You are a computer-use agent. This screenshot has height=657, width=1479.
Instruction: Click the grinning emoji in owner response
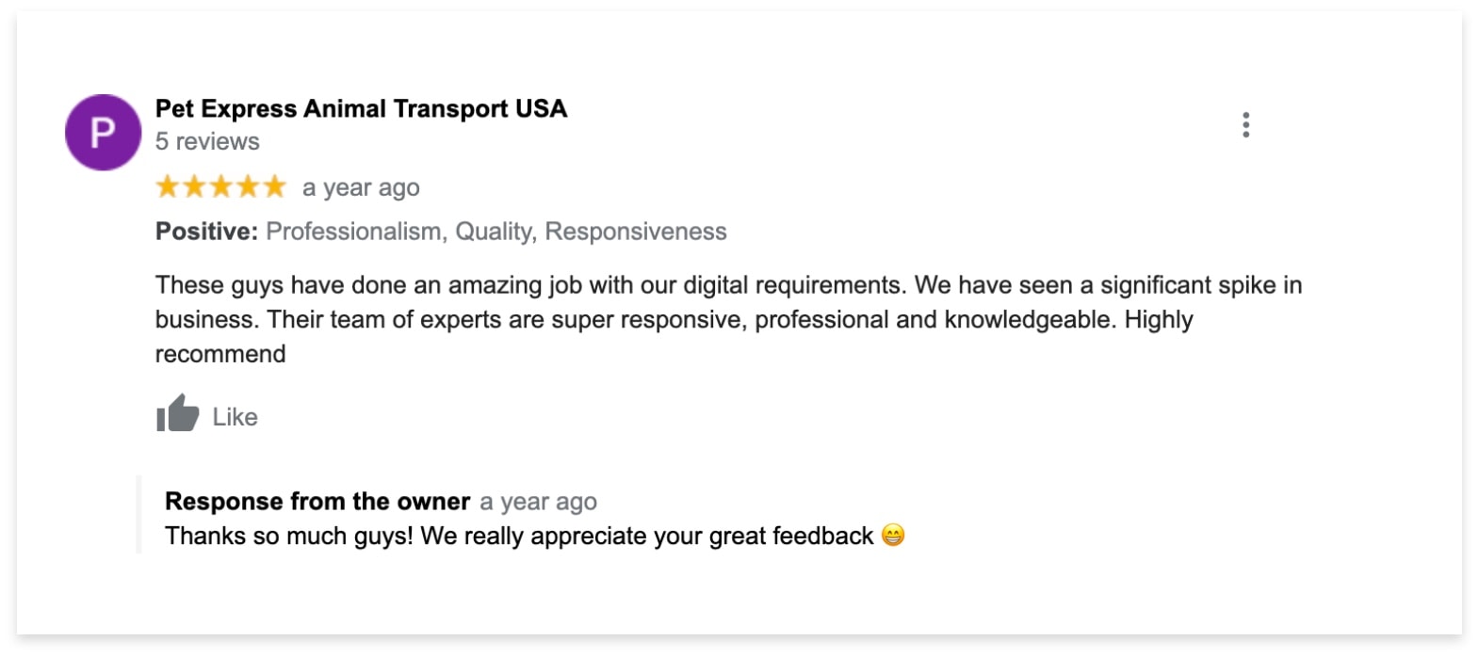[x=893, y=536]
